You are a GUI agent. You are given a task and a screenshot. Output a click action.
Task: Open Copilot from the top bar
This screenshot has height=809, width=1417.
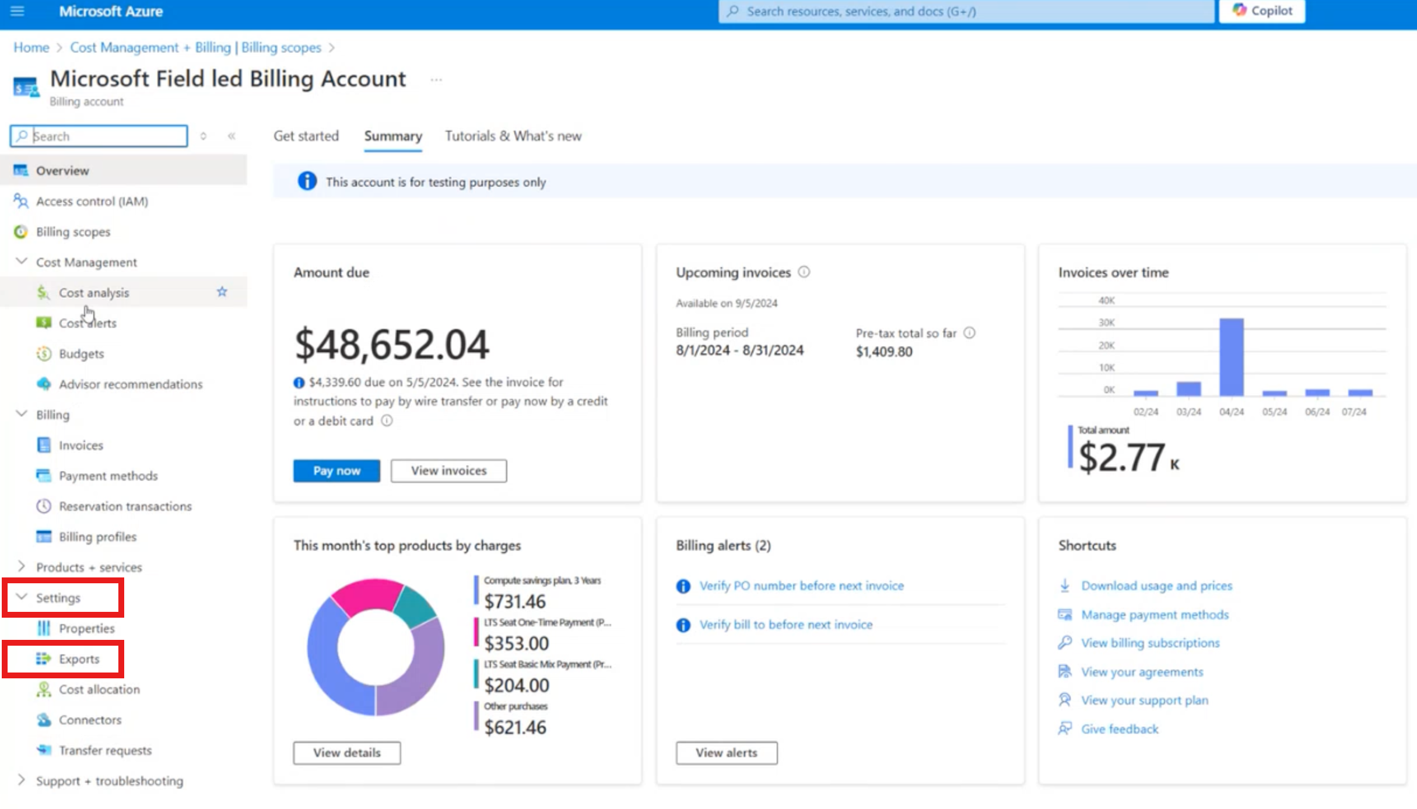[1262, 11]
